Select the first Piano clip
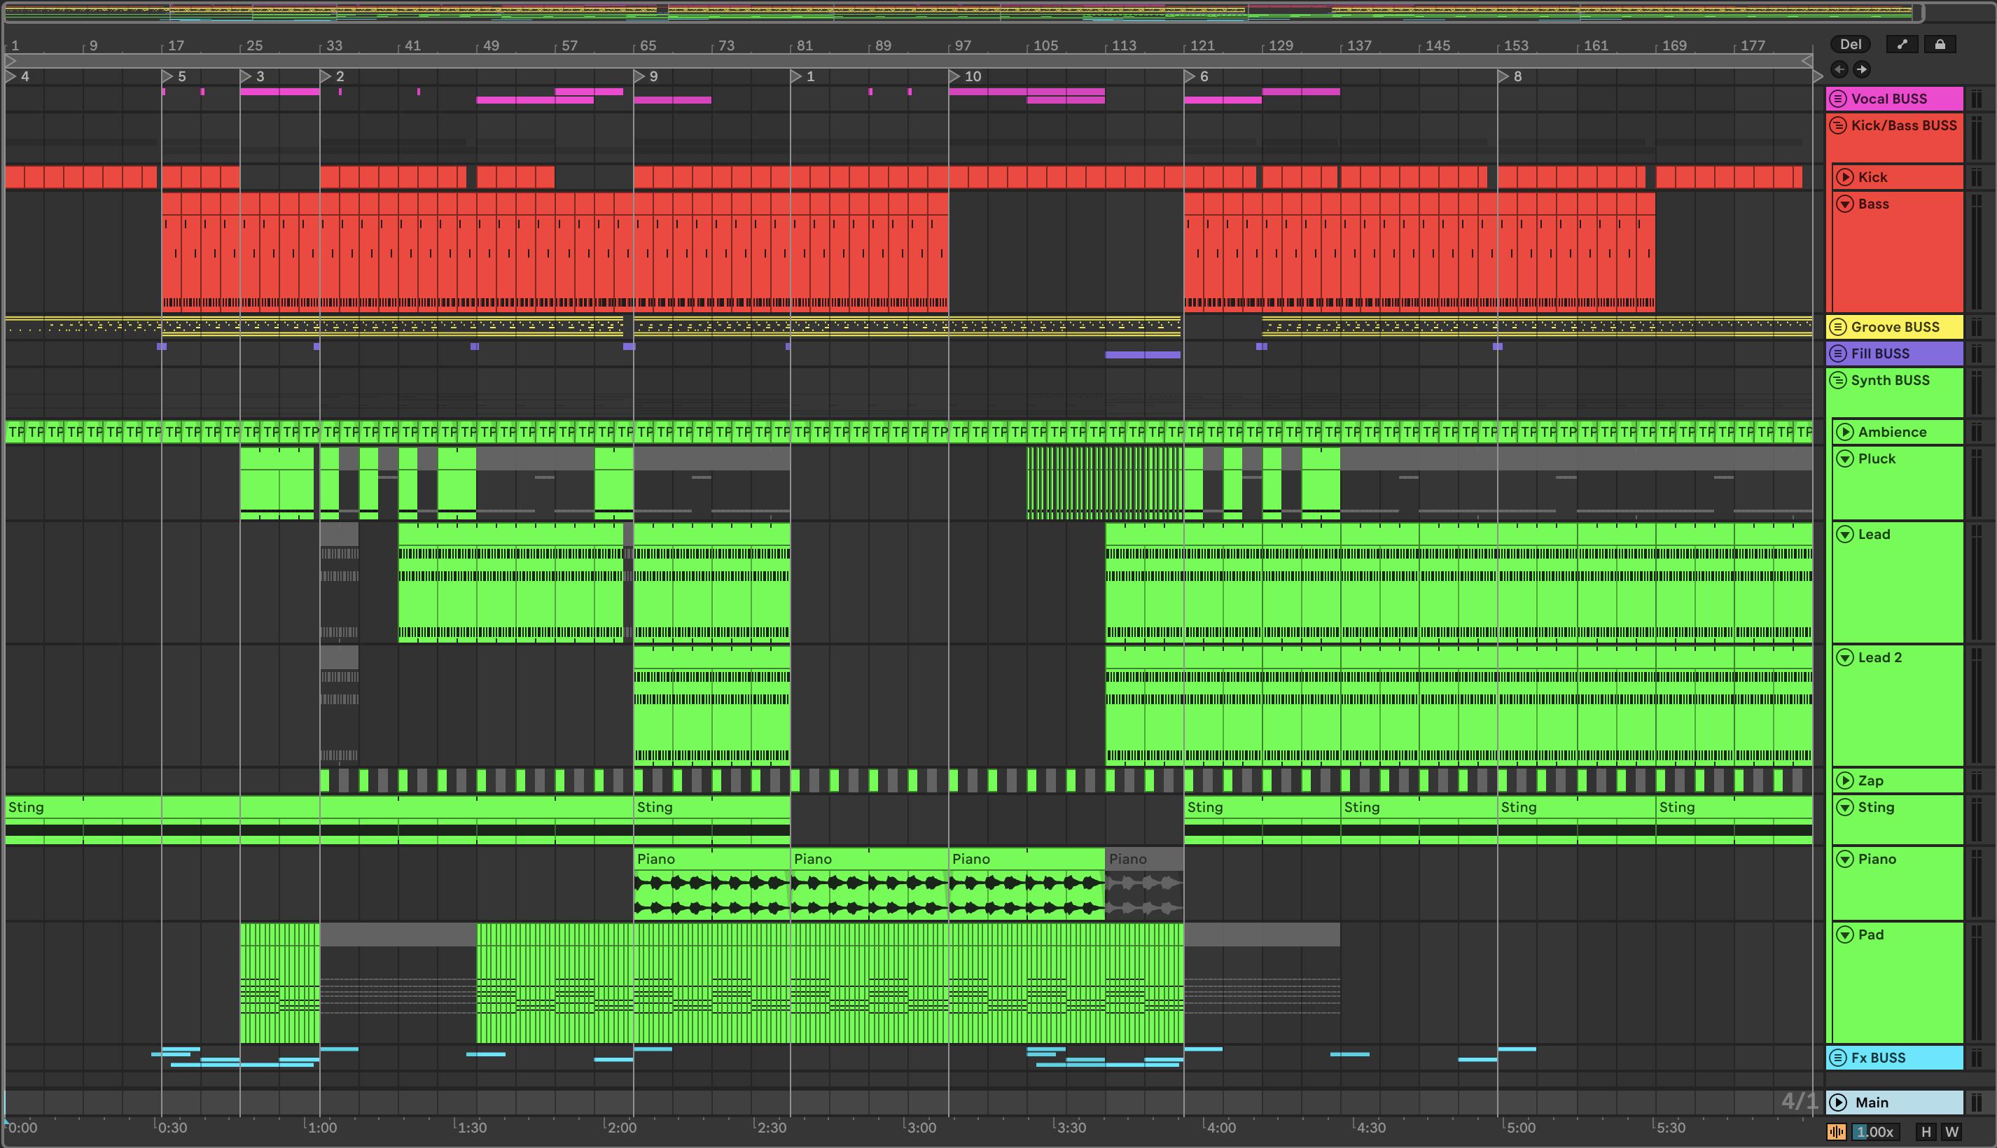Viewport: 1997px width, 1148px height. [x=711, y=885]
